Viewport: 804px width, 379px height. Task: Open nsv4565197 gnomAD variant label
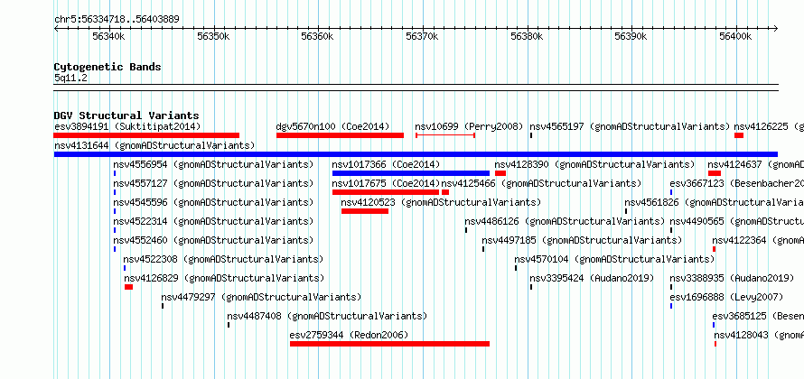[x=630, y=126]
